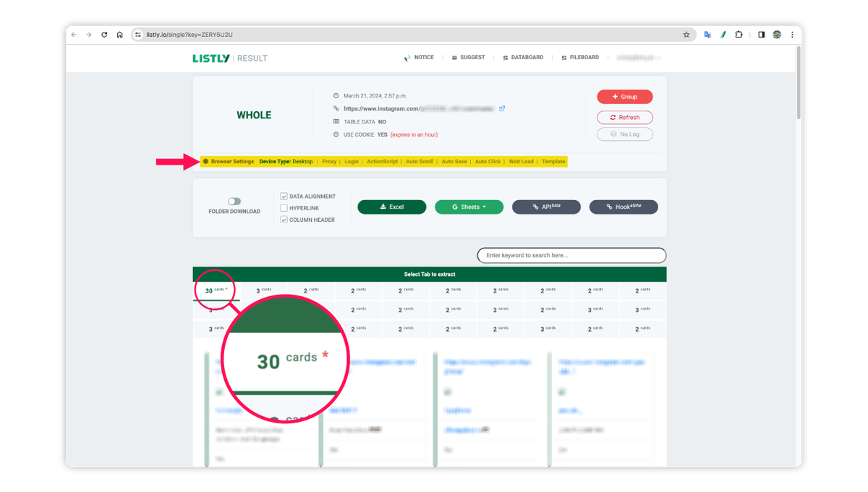Click the browser forward arrow
The height and width of the screenshot is (492, 868).
(89, 35)
